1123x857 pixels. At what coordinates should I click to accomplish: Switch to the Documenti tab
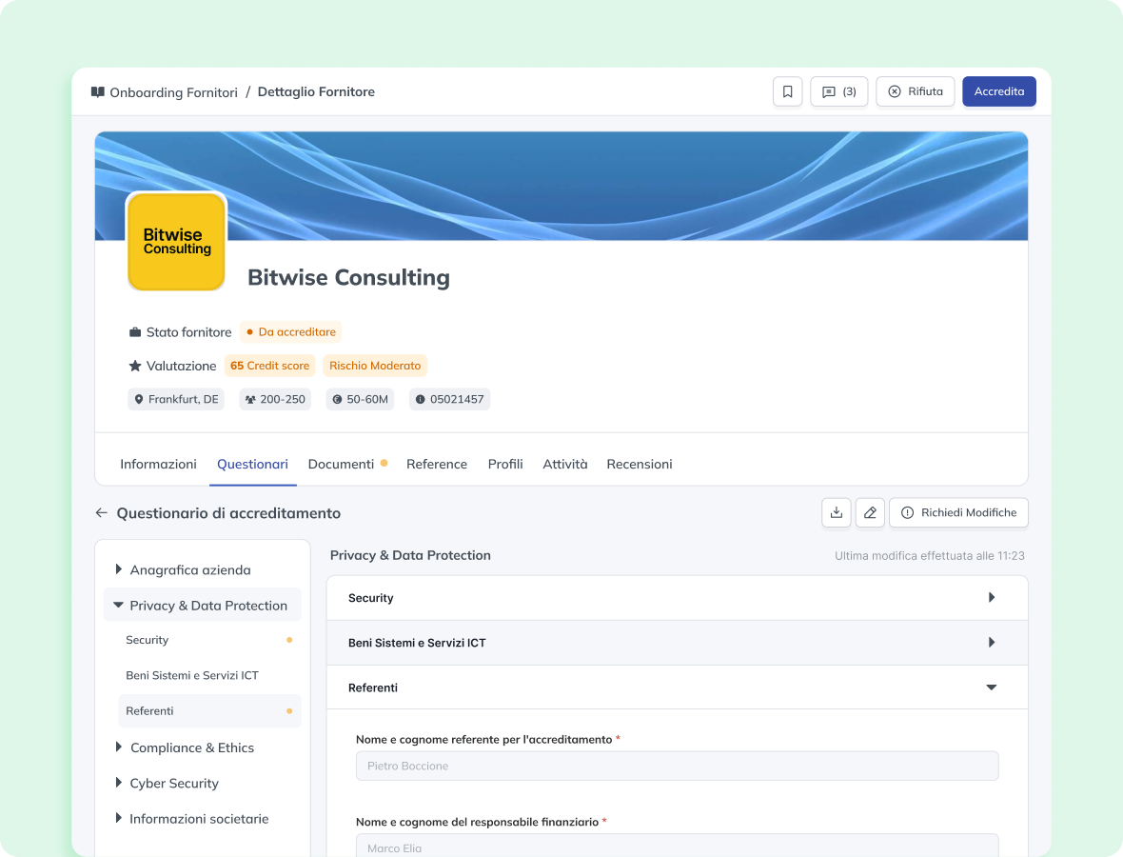click(341, 464)
